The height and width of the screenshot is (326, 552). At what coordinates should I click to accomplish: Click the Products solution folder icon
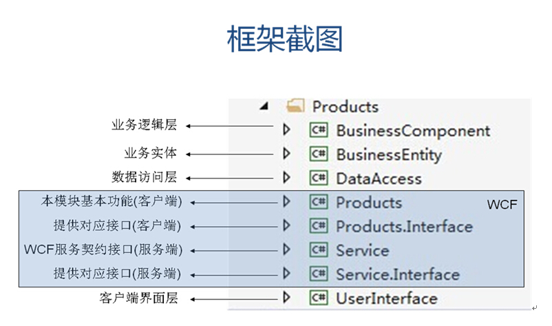click(x=295, y=105)
